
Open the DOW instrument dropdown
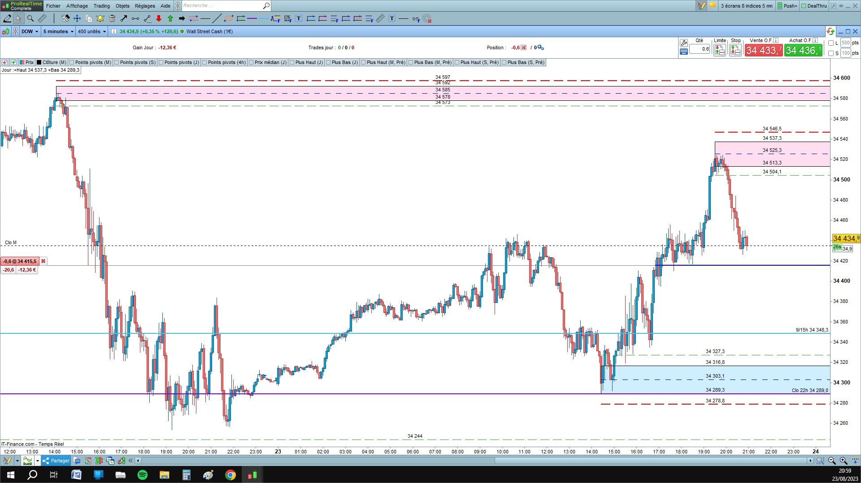click(x=29, y=31)
